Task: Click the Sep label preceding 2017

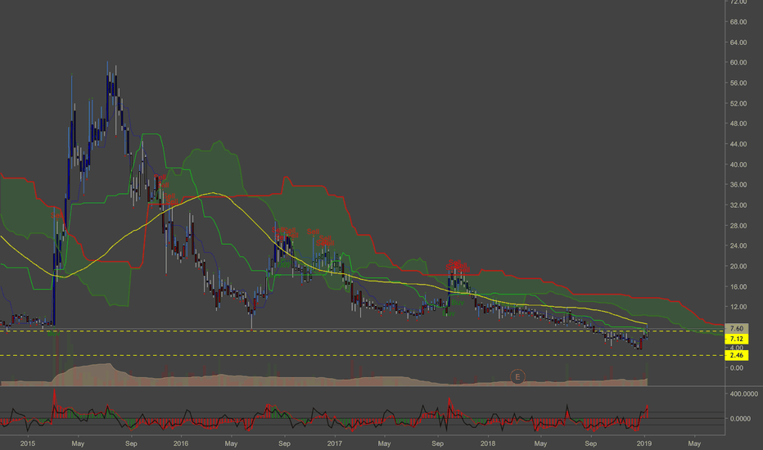Action: pos(284,443)
